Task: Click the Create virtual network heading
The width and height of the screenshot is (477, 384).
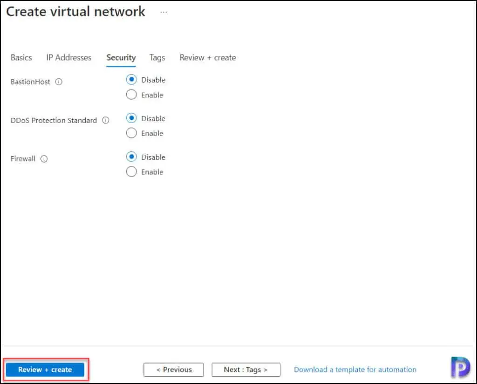Action: tap(76, 12)
